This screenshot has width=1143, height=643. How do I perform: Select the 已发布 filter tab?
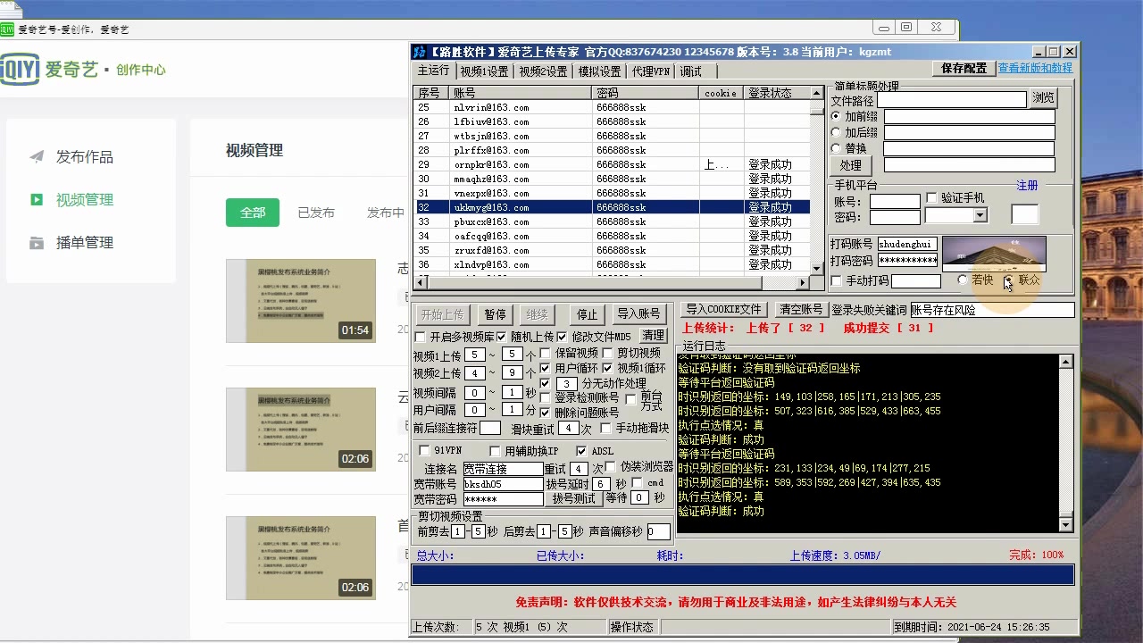click(x=316, y=213)
